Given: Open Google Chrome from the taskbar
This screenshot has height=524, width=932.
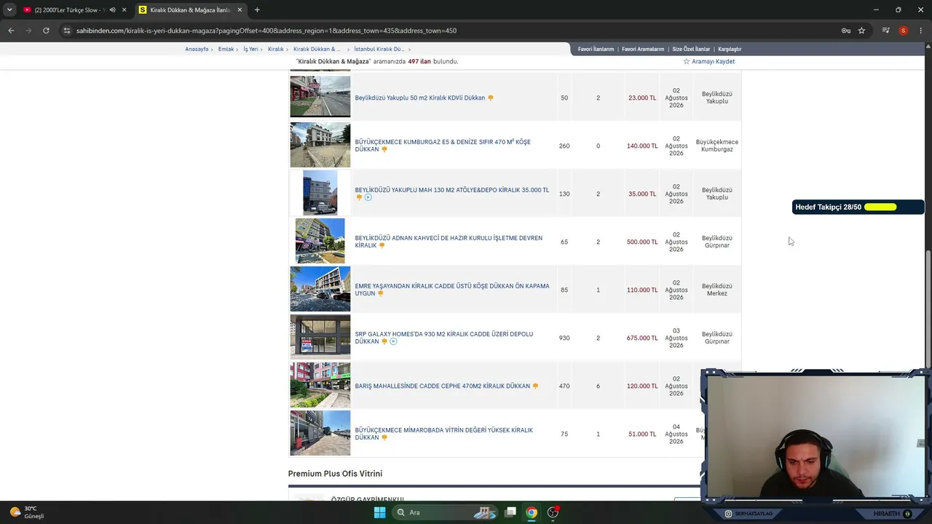Looking at the screenshot, I should (532, 512).
